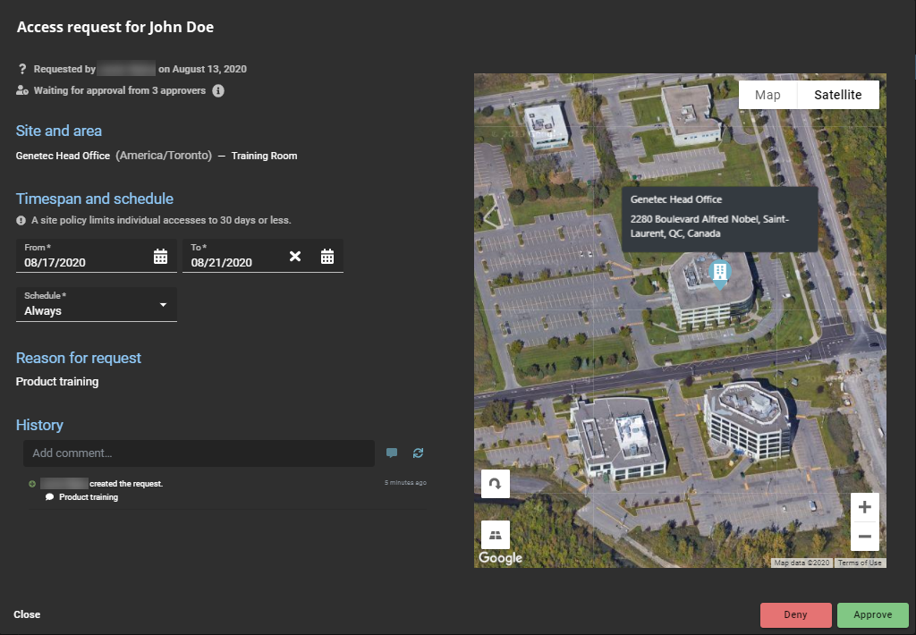Viewport: 916px width, 635px height.
Task: Clear the To date with X icon
Action: [x=295, y=256]
